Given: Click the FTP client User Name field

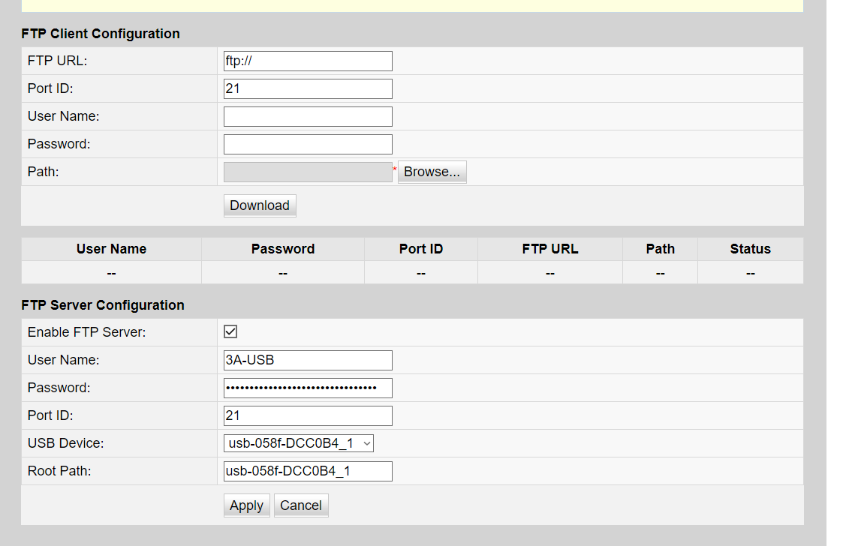Looking at the screenshot, I should 308,116.
